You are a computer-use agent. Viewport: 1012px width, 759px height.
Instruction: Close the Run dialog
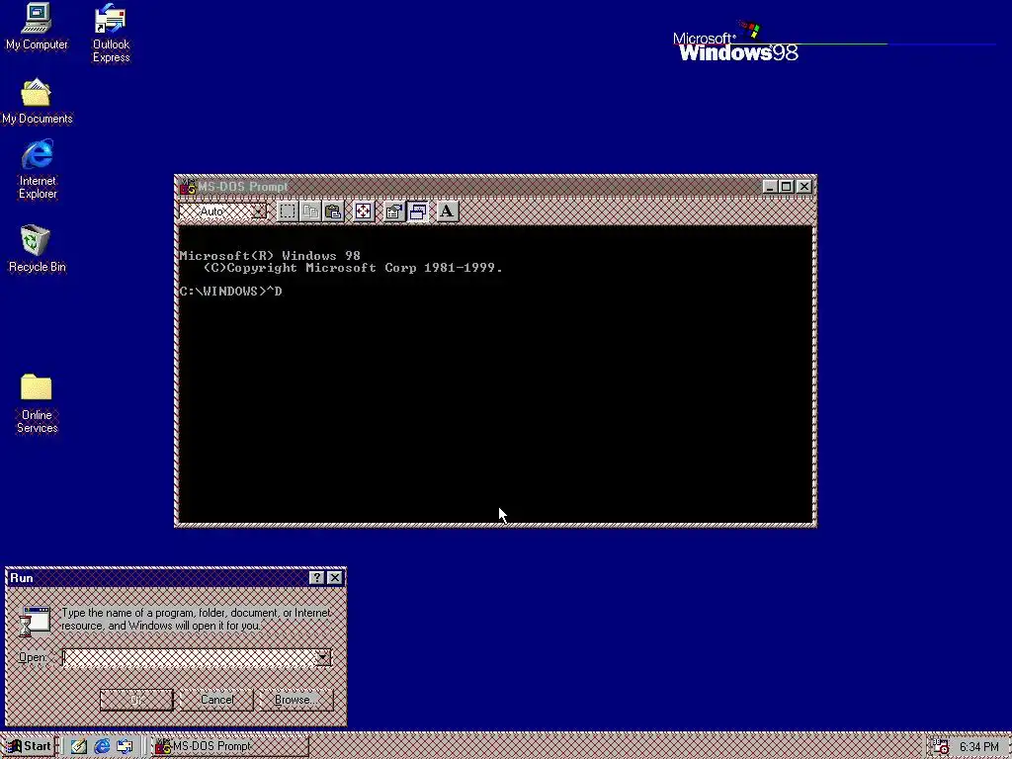click(334, 577)
